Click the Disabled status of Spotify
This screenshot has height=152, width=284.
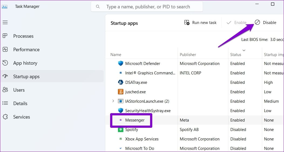(238, 130)
